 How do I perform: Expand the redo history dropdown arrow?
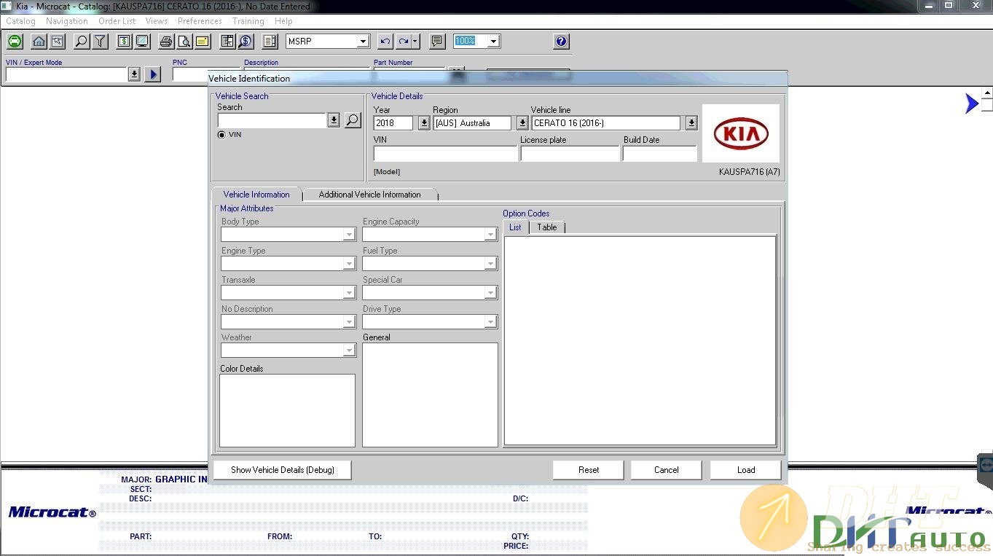(415, 42)
